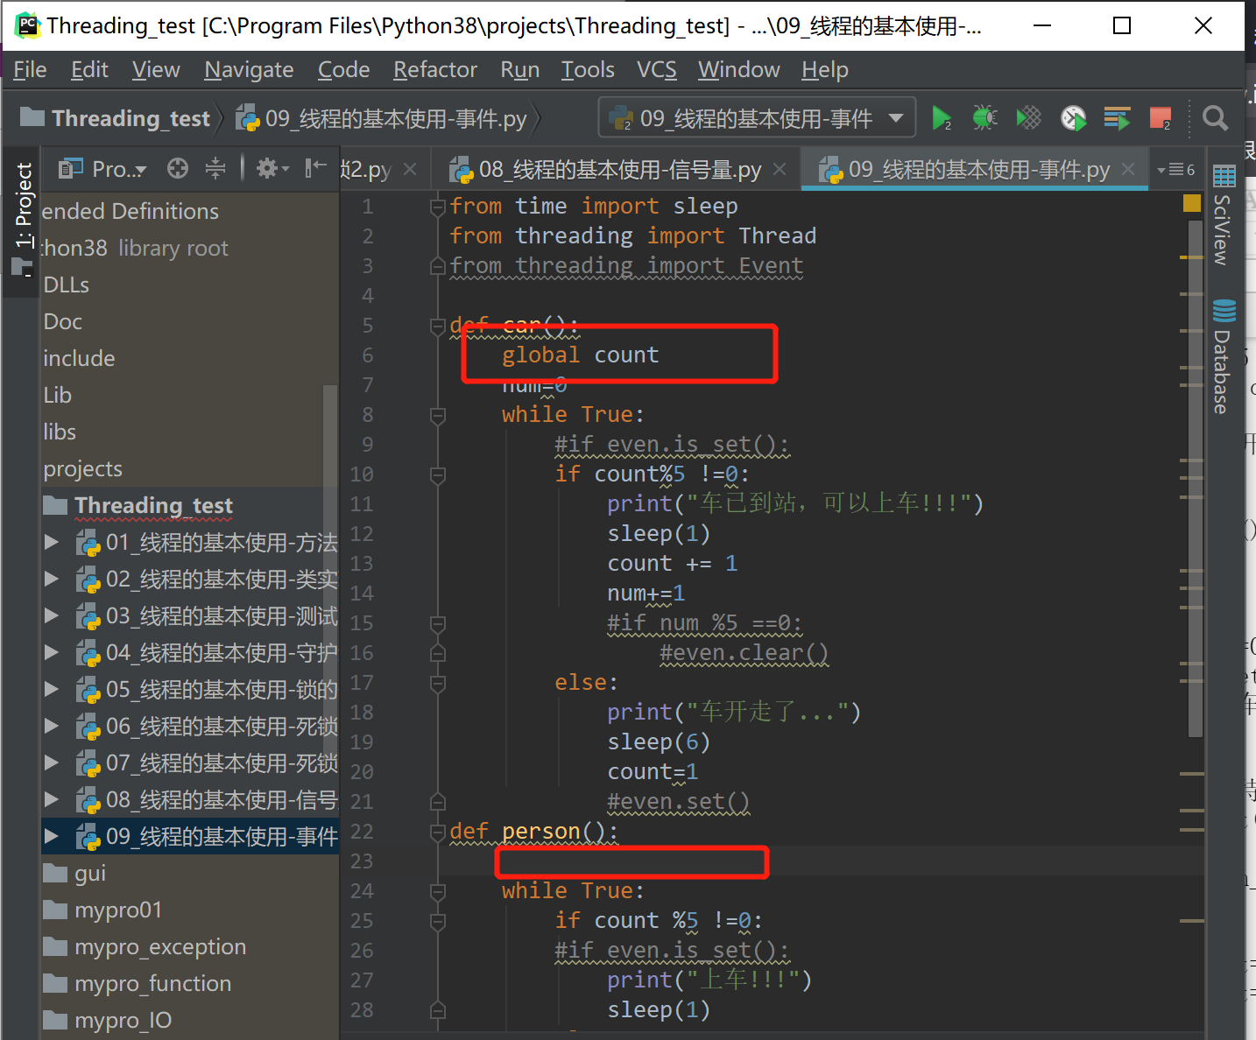Click the warning indicator square in editor
Image resolution: width=1256 pixels, height=1040 pixels.
pos(1192,203)
